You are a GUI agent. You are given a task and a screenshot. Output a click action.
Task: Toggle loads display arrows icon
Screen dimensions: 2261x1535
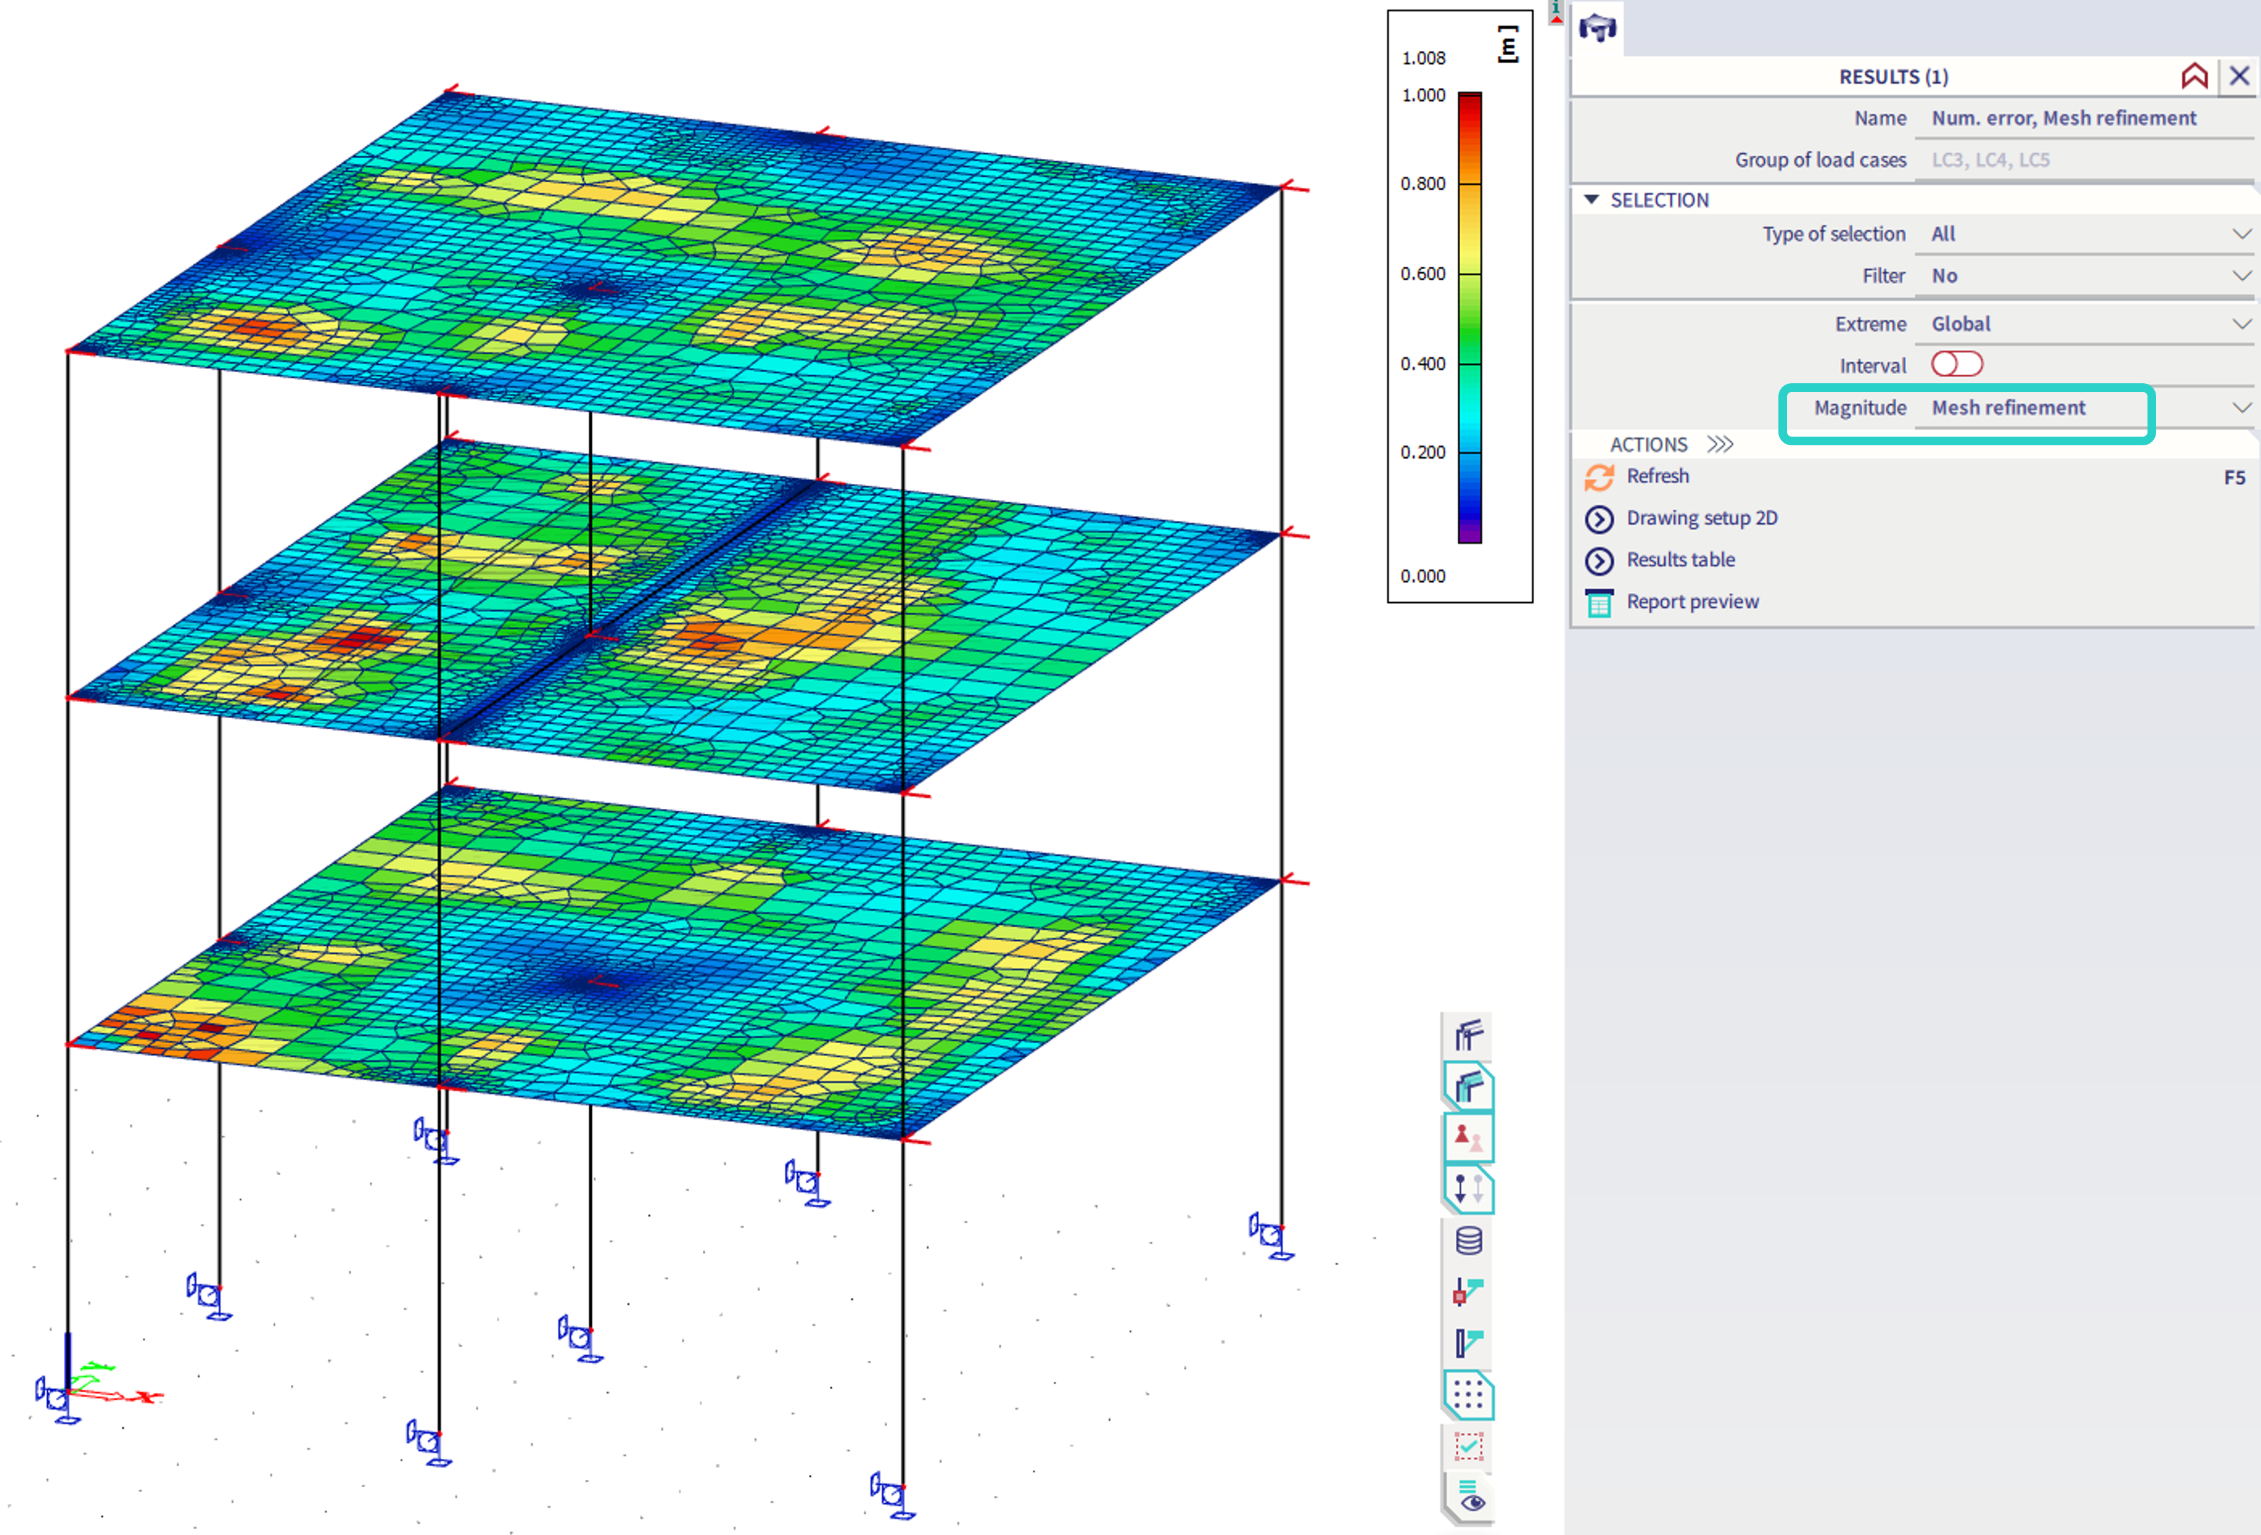(1467, 1189)
